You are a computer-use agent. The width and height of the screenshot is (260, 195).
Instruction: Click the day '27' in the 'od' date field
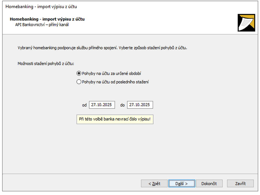click(93, 105)
